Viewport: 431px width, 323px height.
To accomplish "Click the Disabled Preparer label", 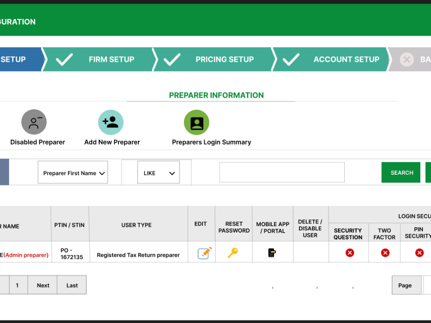I will (37, 142).
